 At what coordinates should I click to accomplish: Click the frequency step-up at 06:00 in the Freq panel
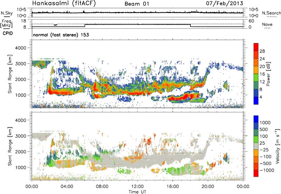coord(85,26)
